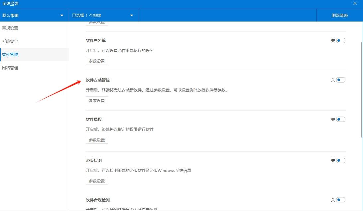Turn on the 软件提权 switch
Screen dimensions: 363x211
(340, 120)
